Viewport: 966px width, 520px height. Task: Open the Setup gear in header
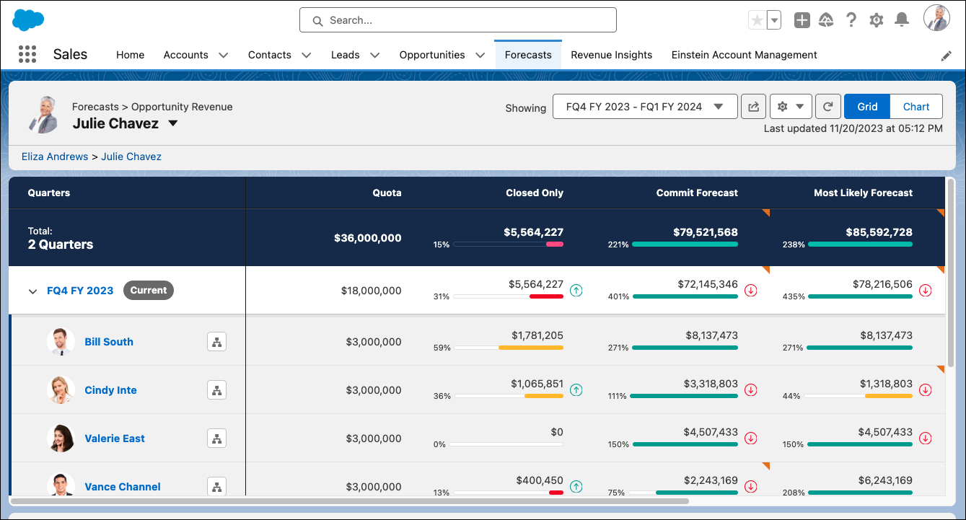[x=877, y=20]
